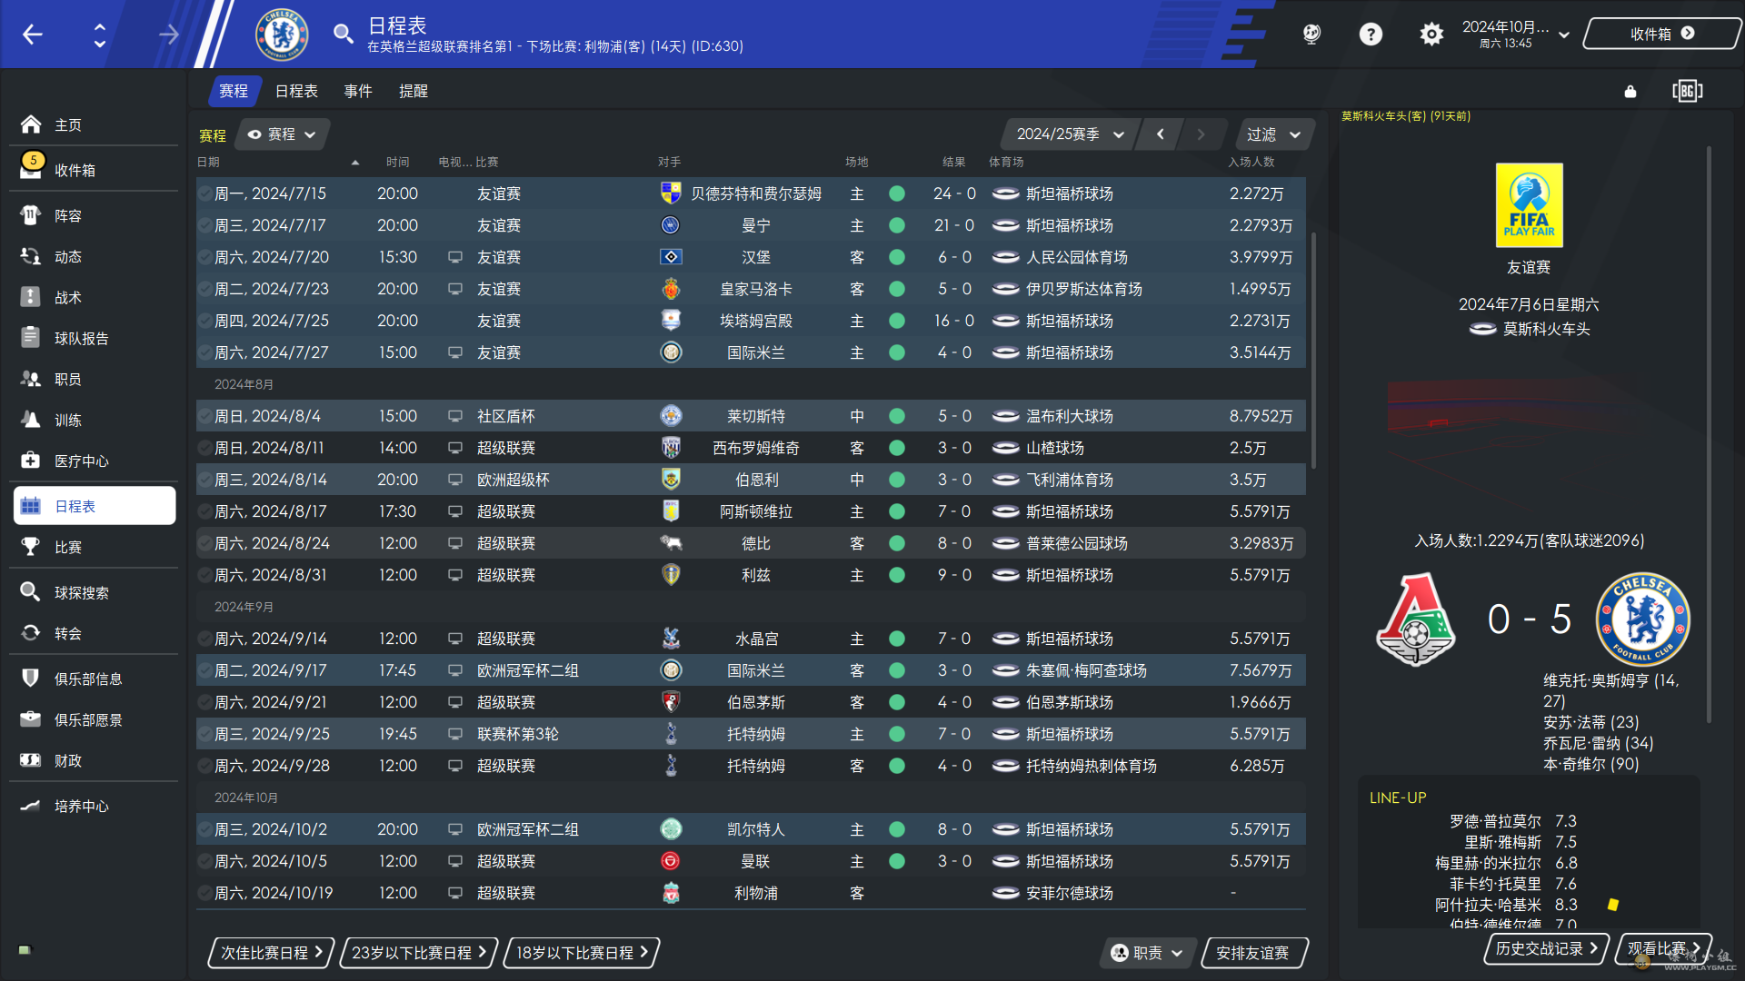This screenshot has height=981, width=1745.
Task: Select 日程表 schedule in the sidebar
Action: [x=95, y=506]
